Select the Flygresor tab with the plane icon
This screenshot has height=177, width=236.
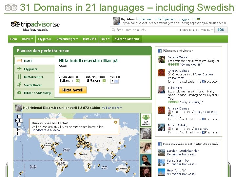[x=35, y=69]
